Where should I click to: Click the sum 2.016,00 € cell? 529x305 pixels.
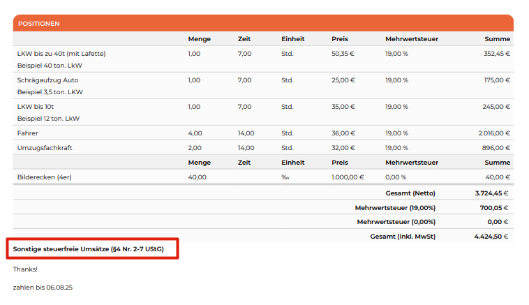tap(494, 133)
